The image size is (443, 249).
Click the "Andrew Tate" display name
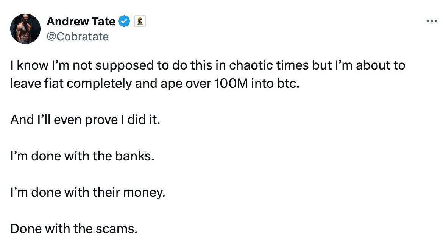(x=81, y=22)
